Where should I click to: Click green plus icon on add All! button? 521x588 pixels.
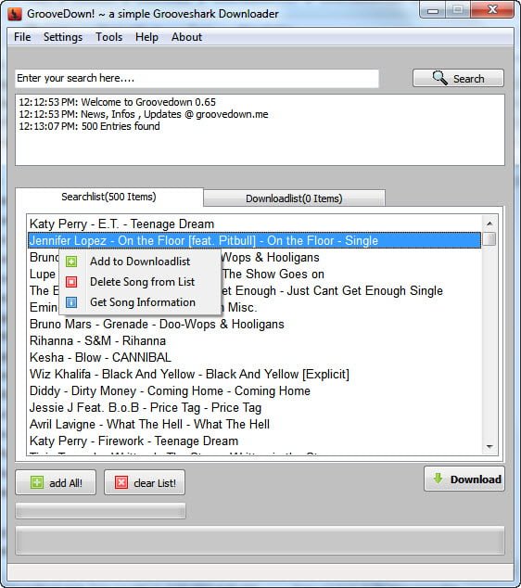(x=37, y=482)
